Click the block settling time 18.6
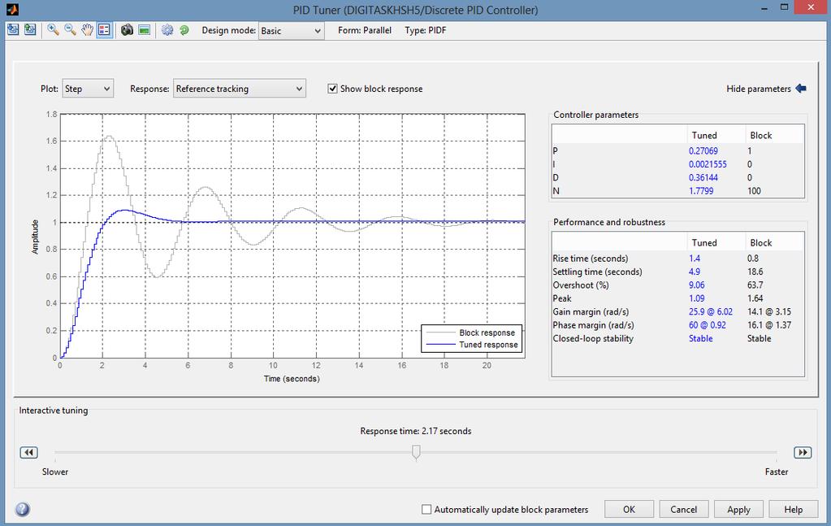The image size is (831, 526). tap(755, 272)
